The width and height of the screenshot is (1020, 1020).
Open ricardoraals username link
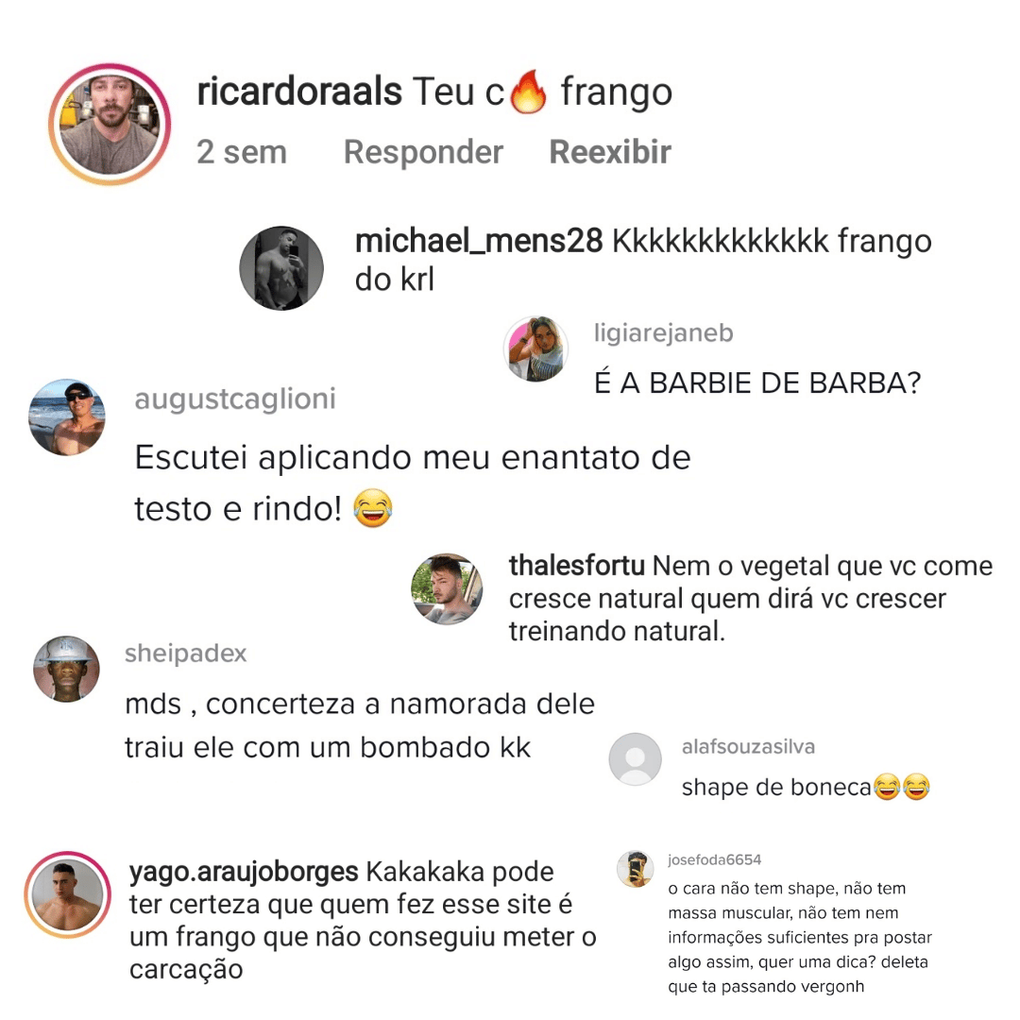pyautogui.click(x=299, y=91)
